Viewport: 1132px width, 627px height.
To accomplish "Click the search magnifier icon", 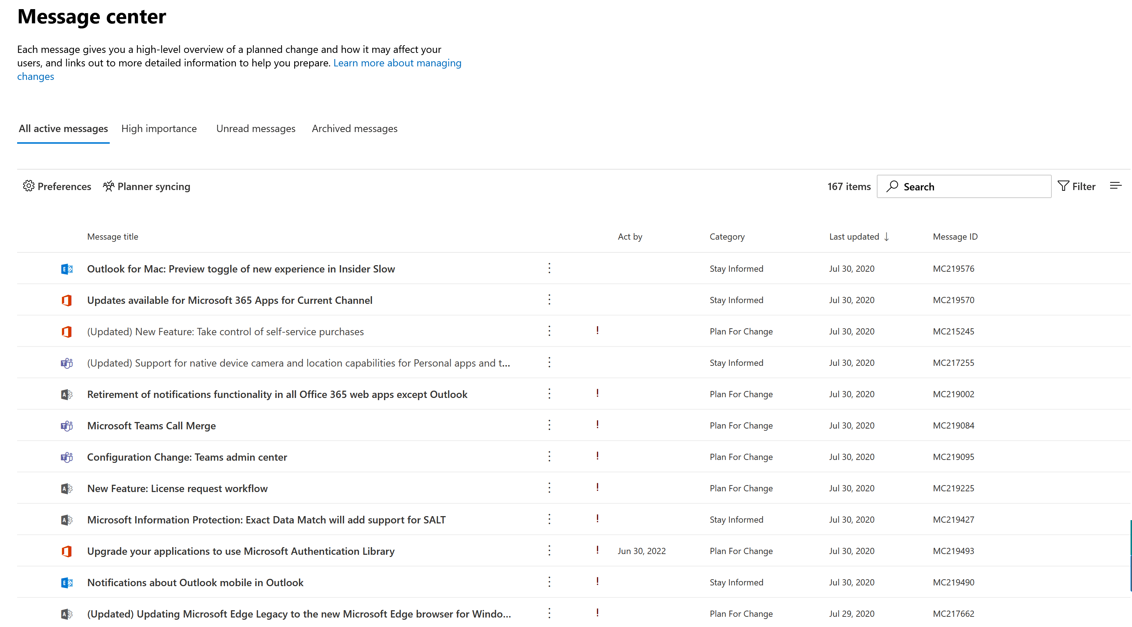I will click(892, 186).
